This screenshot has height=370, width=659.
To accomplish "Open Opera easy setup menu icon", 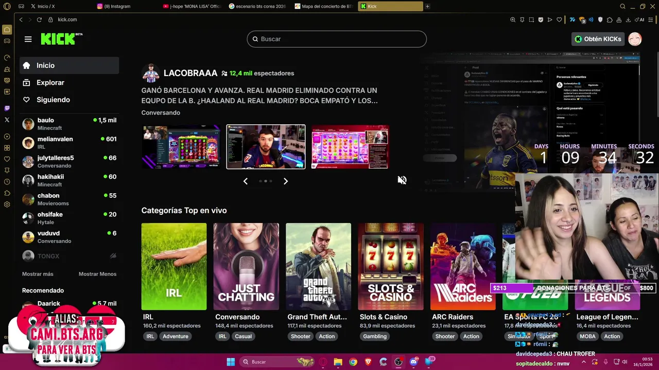I will pos(651,20).
